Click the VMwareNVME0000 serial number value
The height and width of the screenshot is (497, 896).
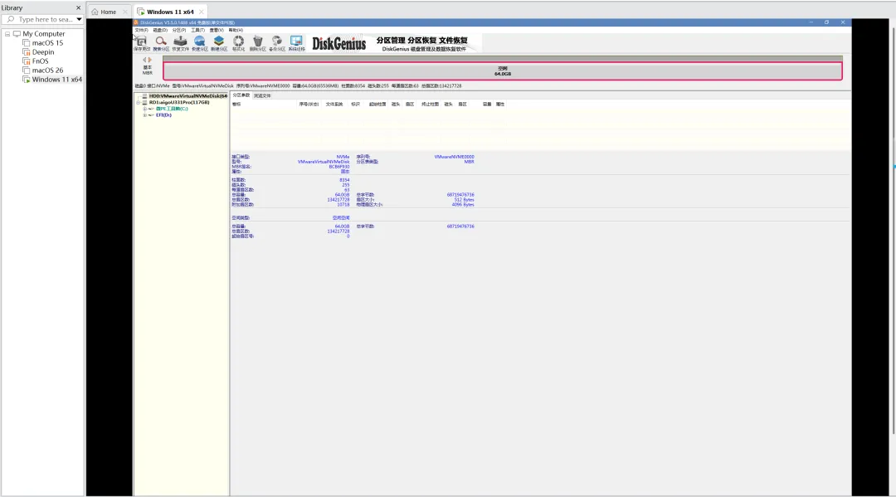point(455,157)
